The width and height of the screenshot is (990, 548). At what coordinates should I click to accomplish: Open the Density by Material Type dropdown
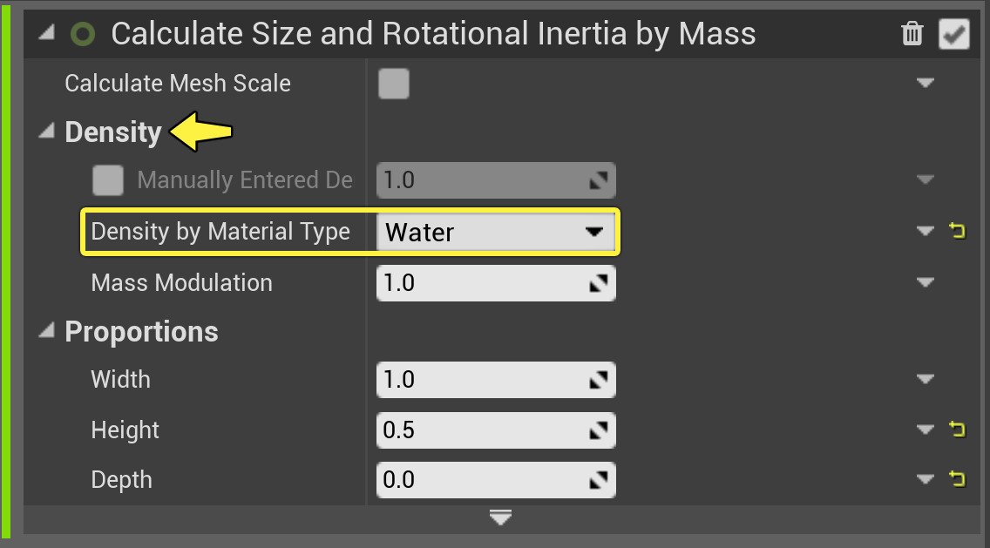[x=495, y=232]
